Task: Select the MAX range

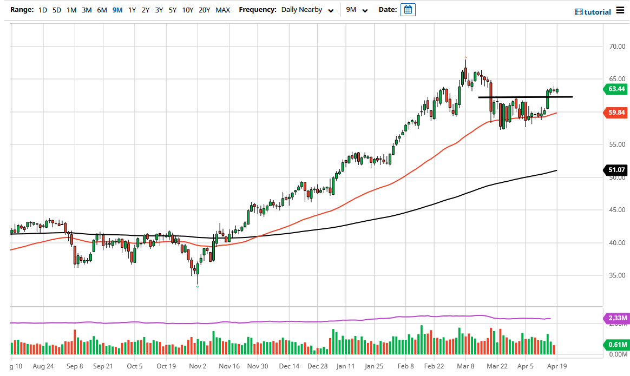Action: (x=222, y=10)
